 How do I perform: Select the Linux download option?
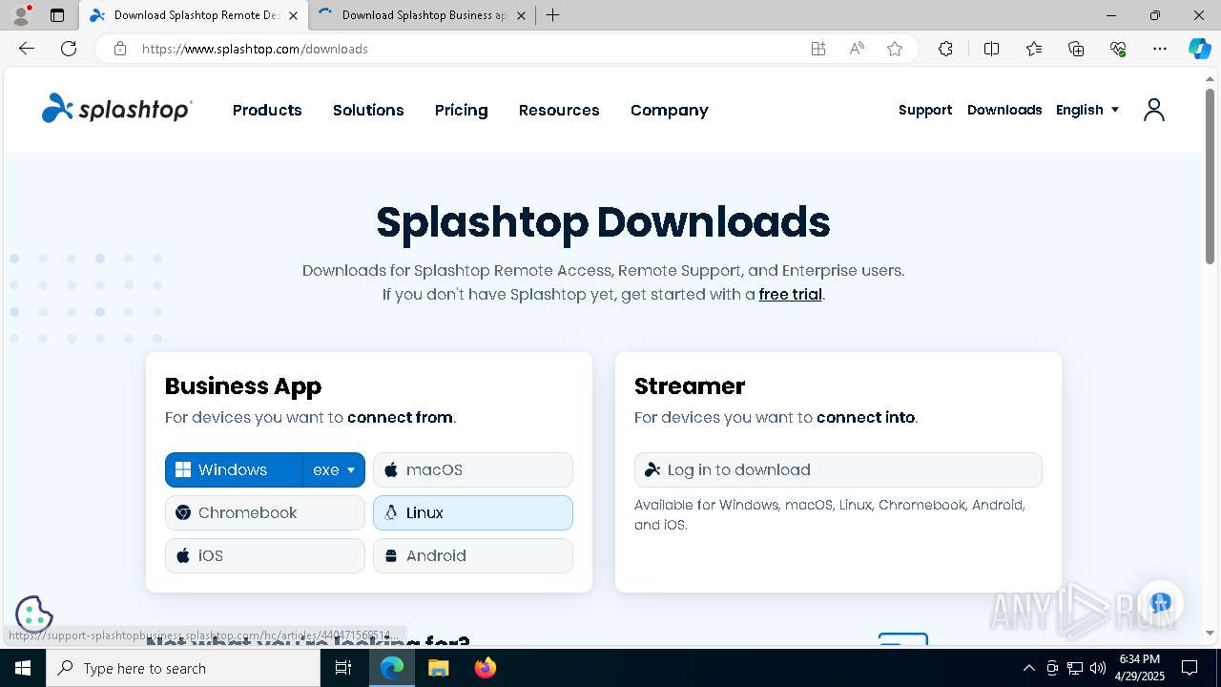point(473,512)
